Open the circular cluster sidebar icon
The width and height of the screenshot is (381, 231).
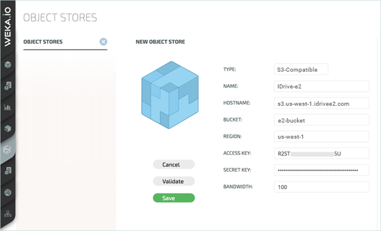[x=8, y=192]
